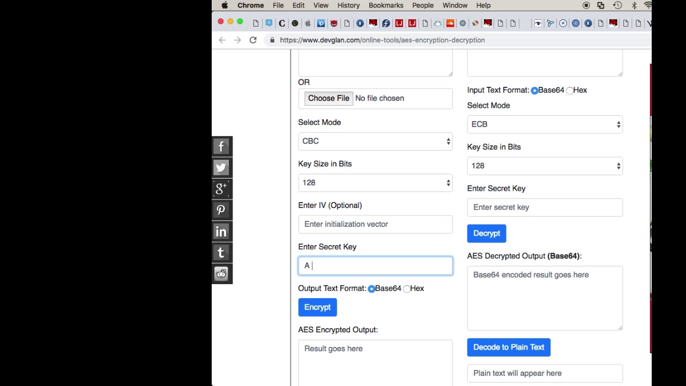Select Base64 output text format
686x386 pixels.
(371, 288)
